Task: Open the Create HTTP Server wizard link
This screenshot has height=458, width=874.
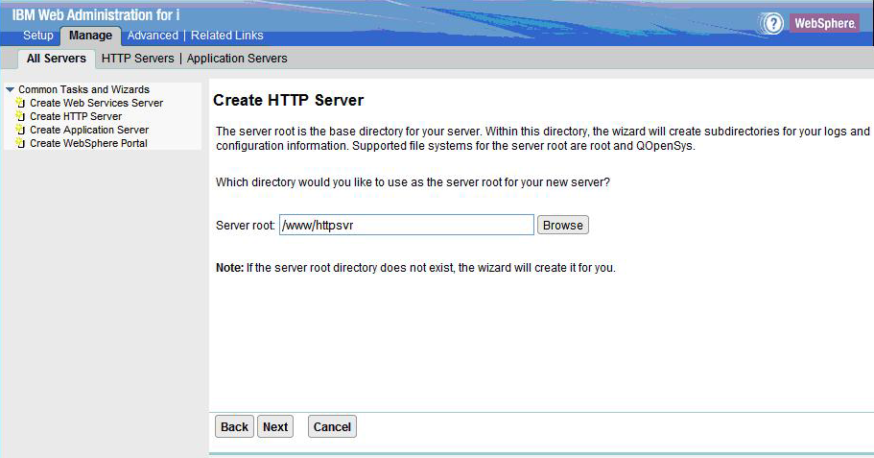Action: (x=76, y=116)
